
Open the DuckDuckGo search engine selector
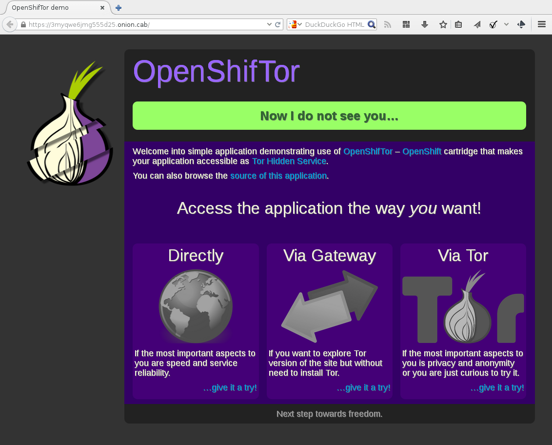click(x=295, y=24)
